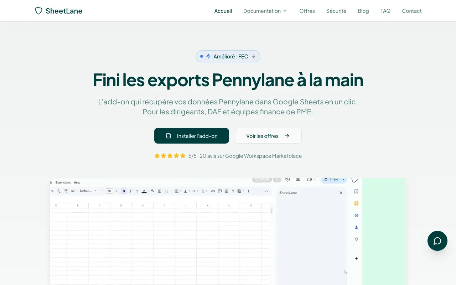456x285 pixels.
Task: Click the Strikethrough icon in Sheets toolbar
Action: pyautogui.click(x=137, y=191)
